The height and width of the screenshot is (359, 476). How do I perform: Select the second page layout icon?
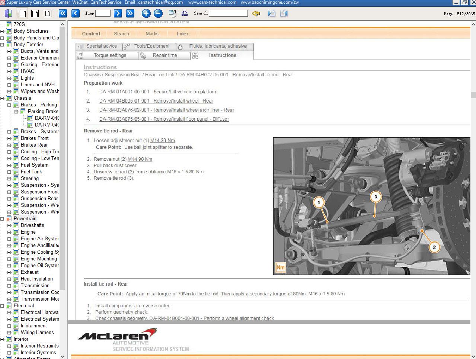click(35, 13)
